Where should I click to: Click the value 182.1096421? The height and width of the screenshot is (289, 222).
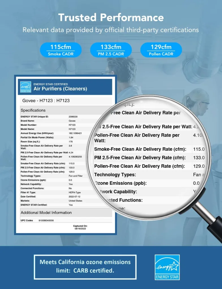pos(75,133)
